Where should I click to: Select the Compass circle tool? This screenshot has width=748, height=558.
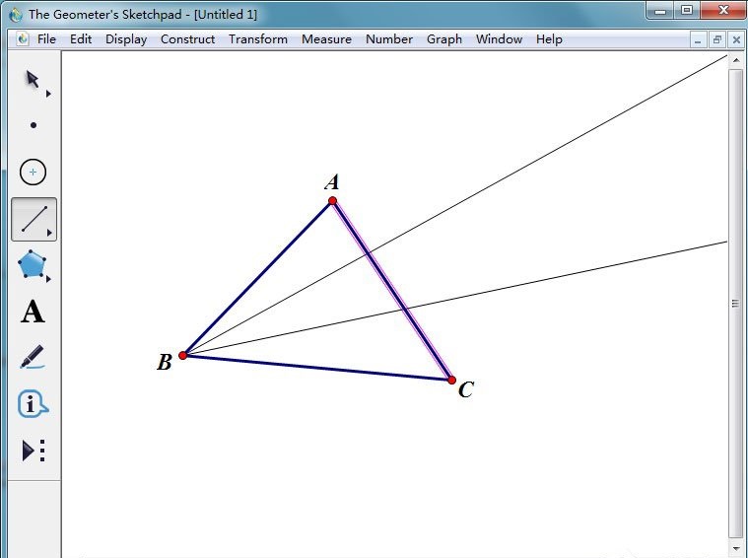[33, 172]
